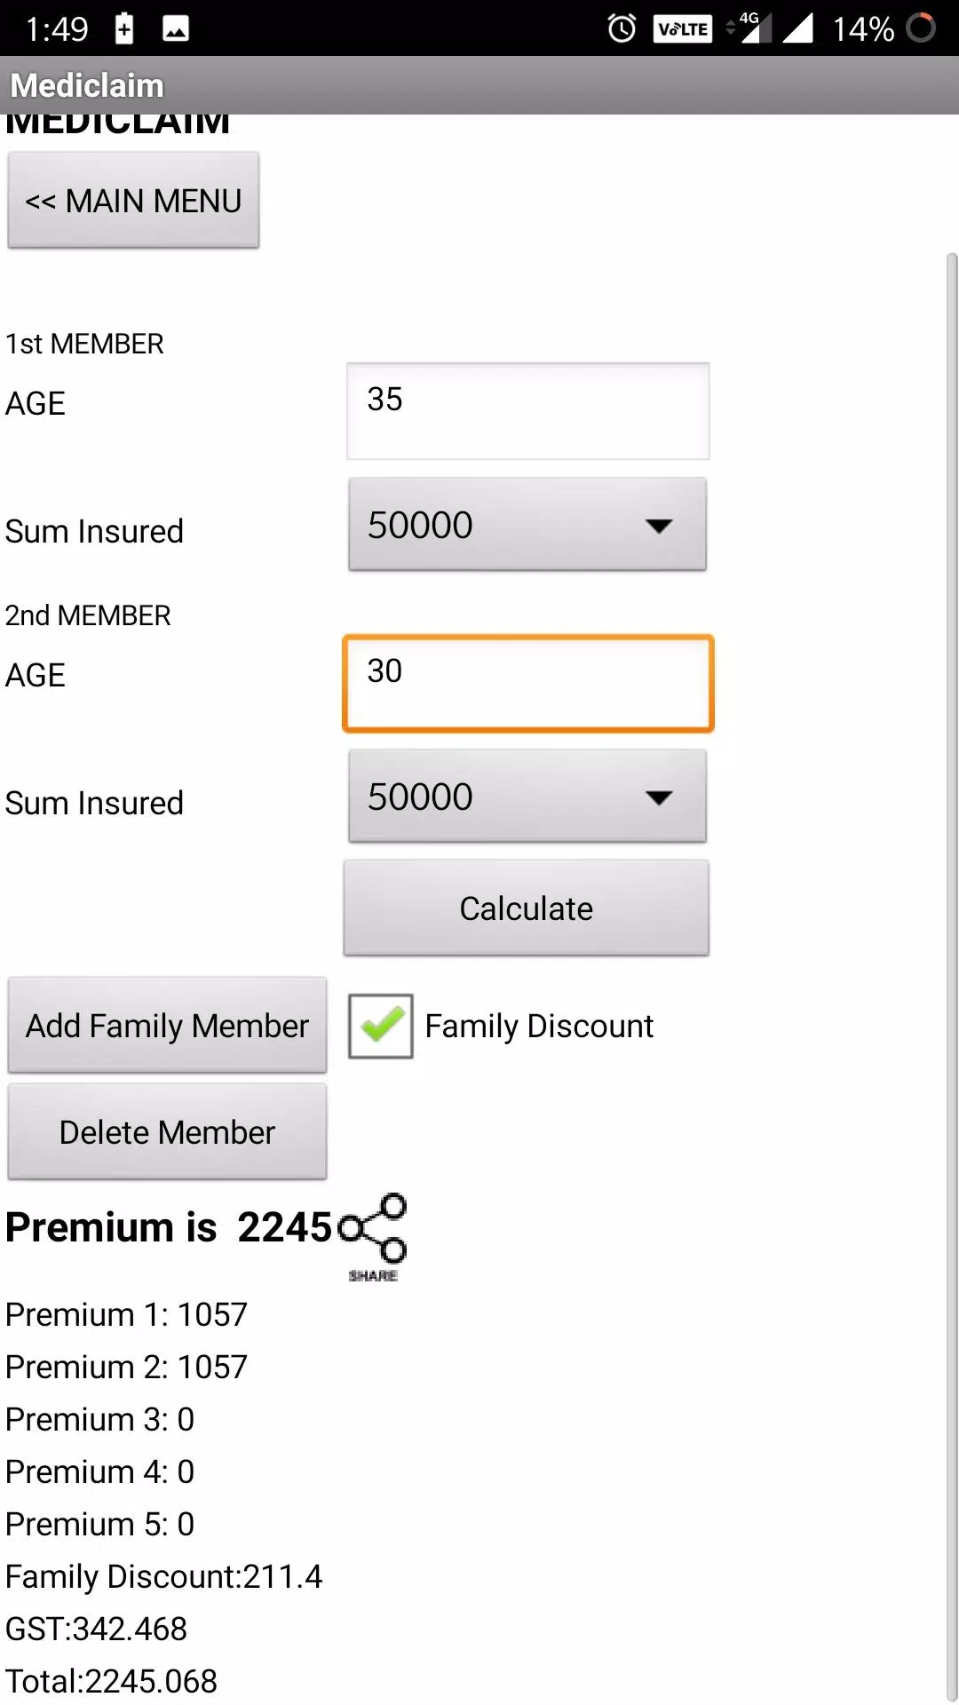This screenshot has width=959, height=1705.
Task: Focus the 1st member AGE field
Action: pos(527,411)
